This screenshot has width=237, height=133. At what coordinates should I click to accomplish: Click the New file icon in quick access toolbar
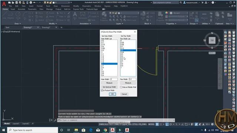click(9, 3)
